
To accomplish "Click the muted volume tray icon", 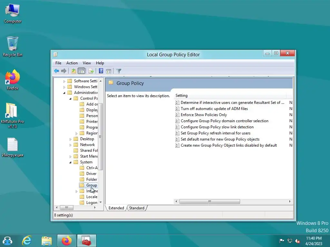I will click(297, 241).
